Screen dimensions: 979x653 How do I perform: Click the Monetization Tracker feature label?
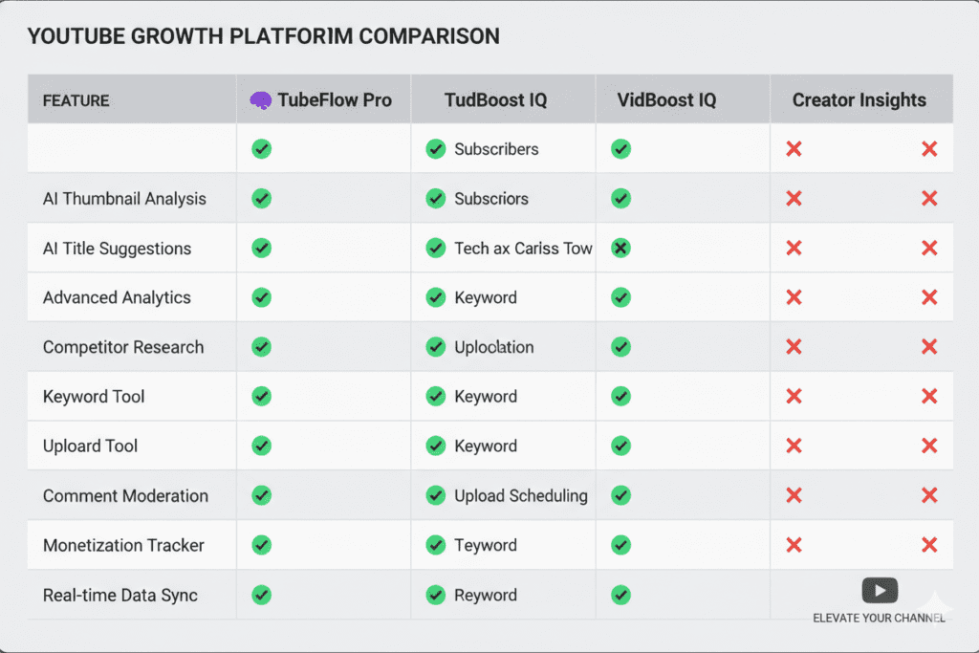(124, 545)
